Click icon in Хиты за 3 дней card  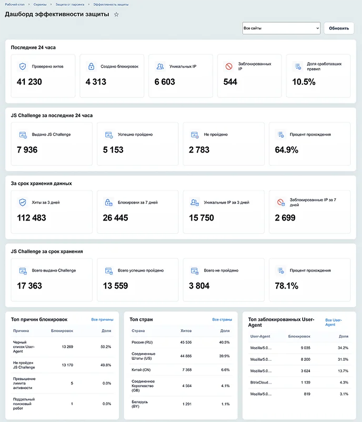pyautogui.click(x=23, y=203)
